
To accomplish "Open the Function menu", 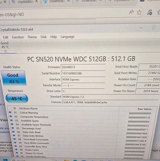I will coord(18,37).
